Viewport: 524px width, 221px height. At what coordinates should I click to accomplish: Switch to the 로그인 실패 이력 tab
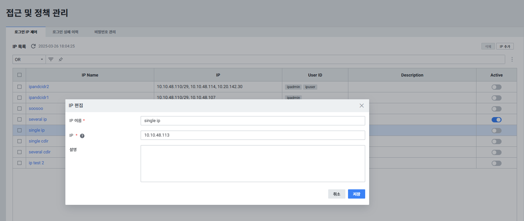65,32
